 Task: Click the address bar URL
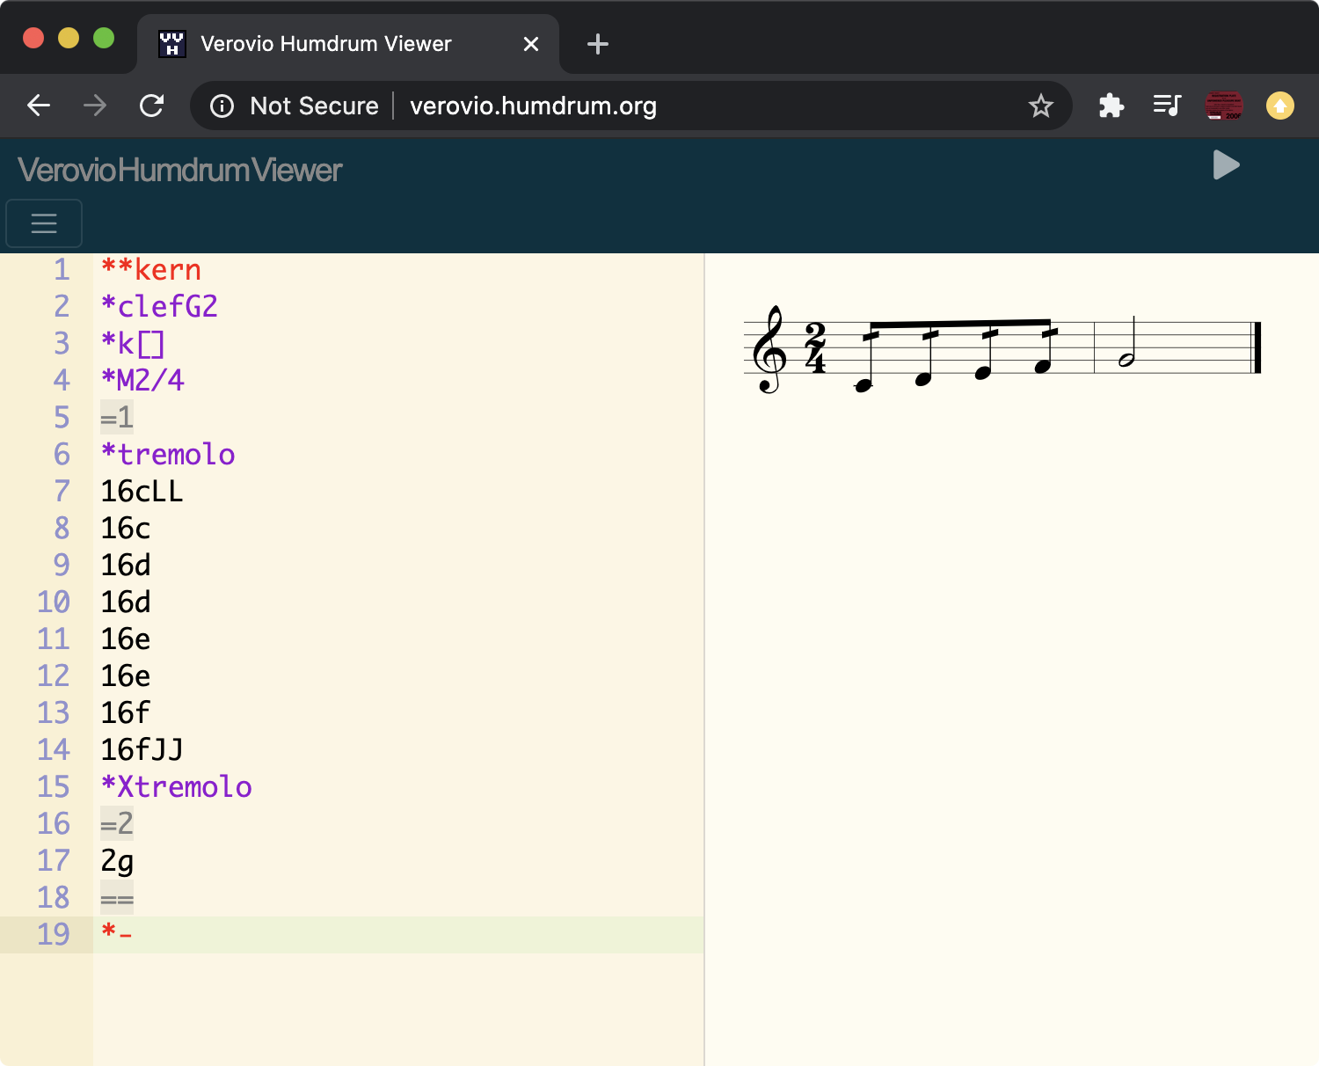pos(531,106)
